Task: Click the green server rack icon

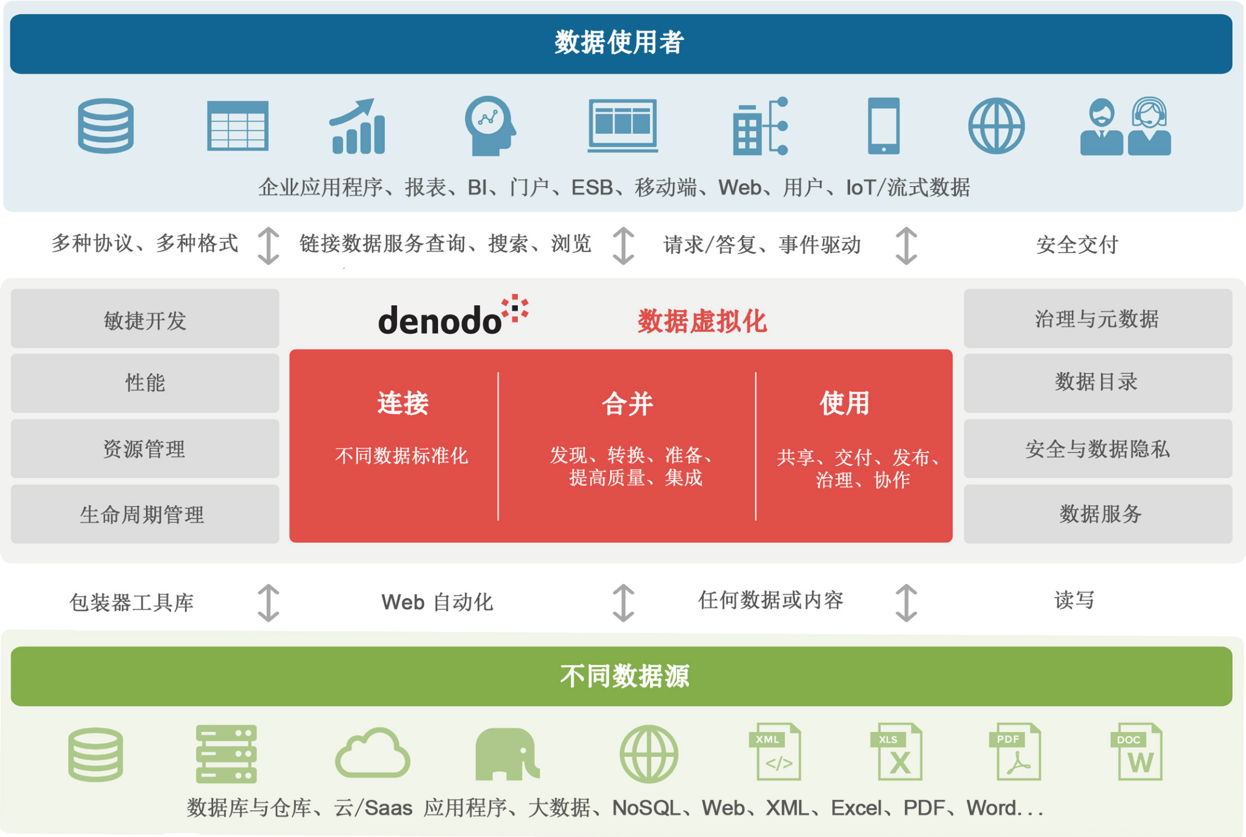Action: (x=226, y=754)
